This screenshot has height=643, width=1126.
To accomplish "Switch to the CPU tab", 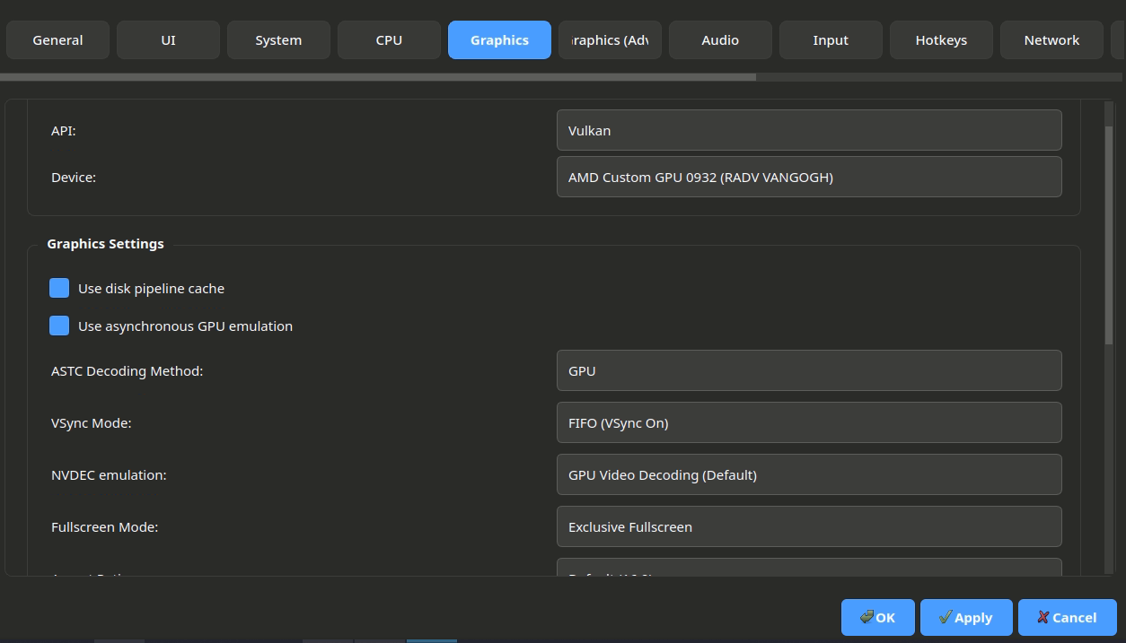I will (389, 40).
